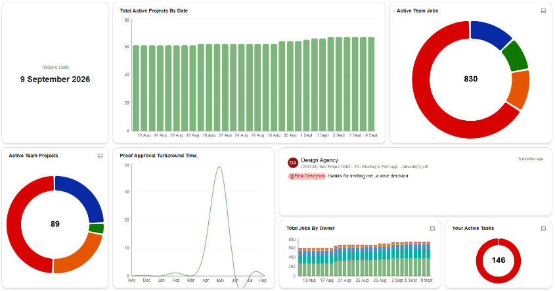
Task: Click the Active Team Jobs title
Action: click(x=417, y=11)
